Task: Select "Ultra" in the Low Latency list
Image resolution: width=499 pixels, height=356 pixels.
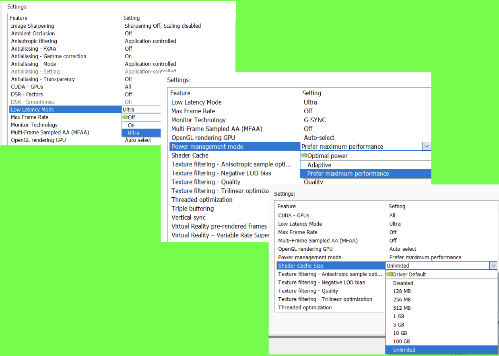Action: (133, 133)
